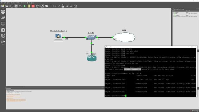The height and width of the screenshot is (112, 199).
Task: Show or hide interface labels
Action: pyautogui.click(x=16, y=6)
